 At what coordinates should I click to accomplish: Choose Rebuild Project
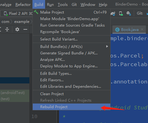(x=71, y=107)
